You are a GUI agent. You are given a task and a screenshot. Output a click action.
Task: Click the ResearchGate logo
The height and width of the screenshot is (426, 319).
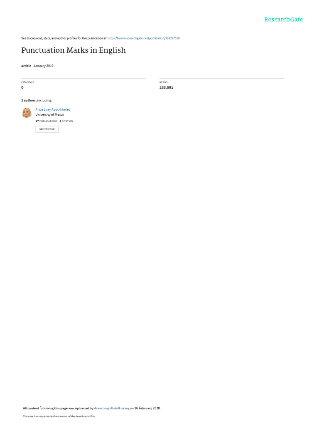click(x=283, y=19)
